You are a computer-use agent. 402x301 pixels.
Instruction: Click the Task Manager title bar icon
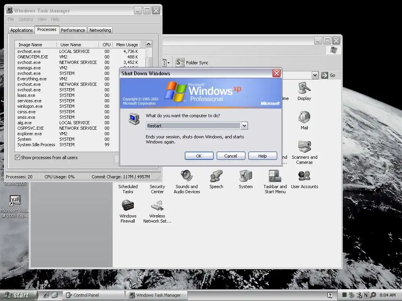pos(9,10)
